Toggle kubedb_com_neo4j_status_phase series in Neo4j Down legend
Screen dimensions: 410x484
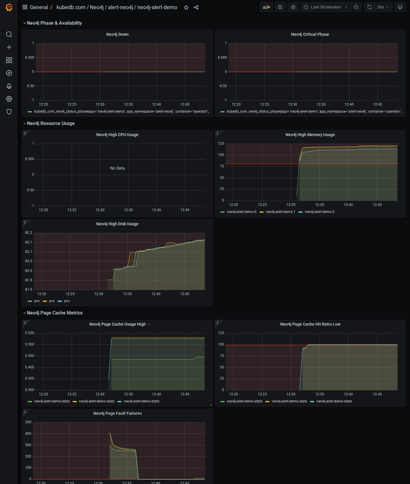coord(122,111)
